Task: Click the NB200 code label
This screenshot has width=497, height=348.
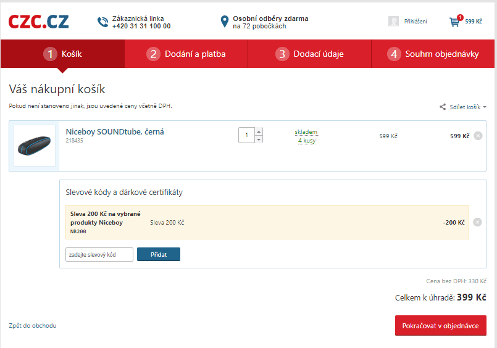Action: coord(78,231)
